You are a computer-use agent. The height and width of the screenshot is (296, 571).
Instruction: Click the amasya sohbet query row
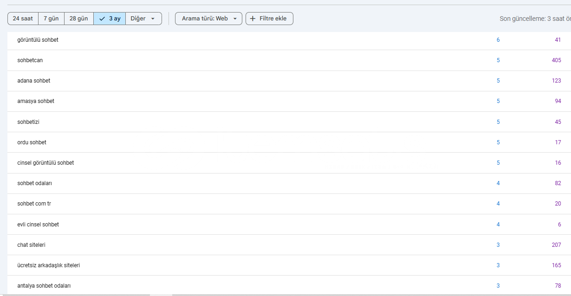click(x=289, y=101)
